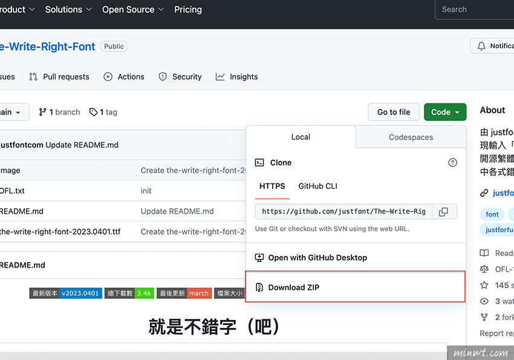Click the 1 branch link
514x360 pixels.
click(x=59, y=112)
